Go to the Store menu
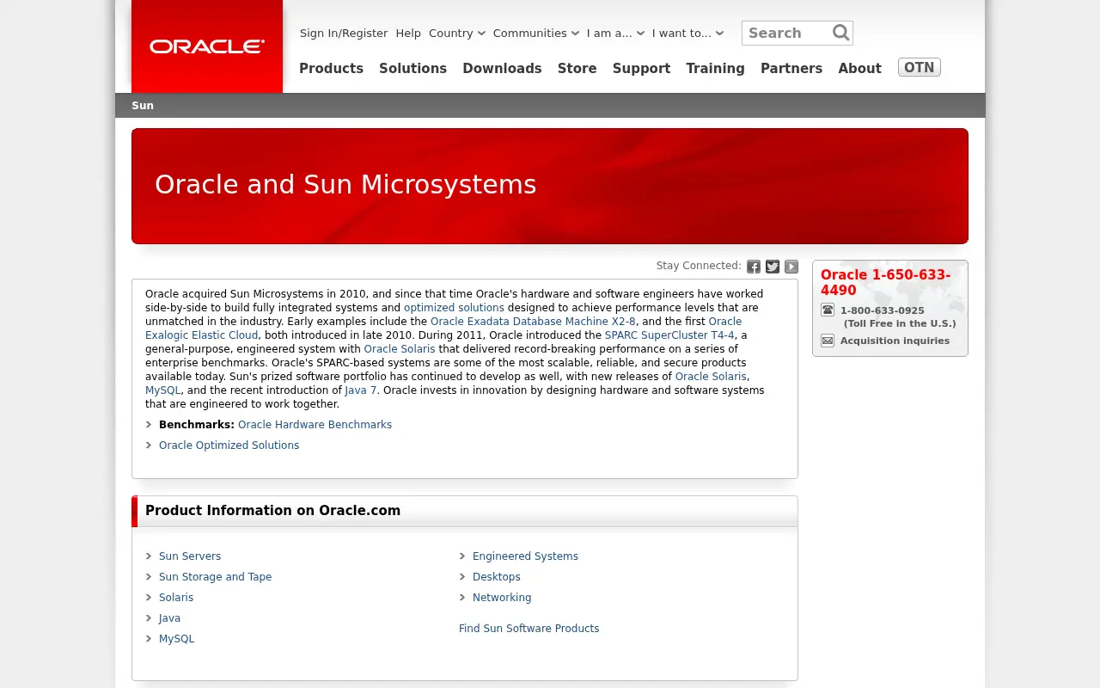 577,68
